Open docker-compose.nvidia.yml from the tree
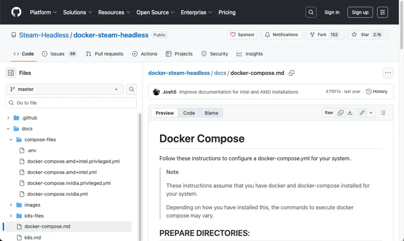 (56, 194)
